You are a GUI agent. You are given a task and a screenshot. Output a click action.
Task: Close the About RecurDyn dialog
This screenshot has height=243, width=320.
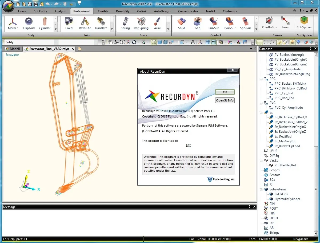click(x=233, y=70)
